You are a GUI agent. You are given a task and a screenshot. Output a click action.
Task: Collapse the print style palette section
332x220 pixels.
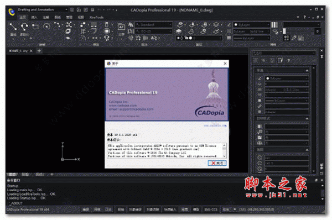pos(307,119)
